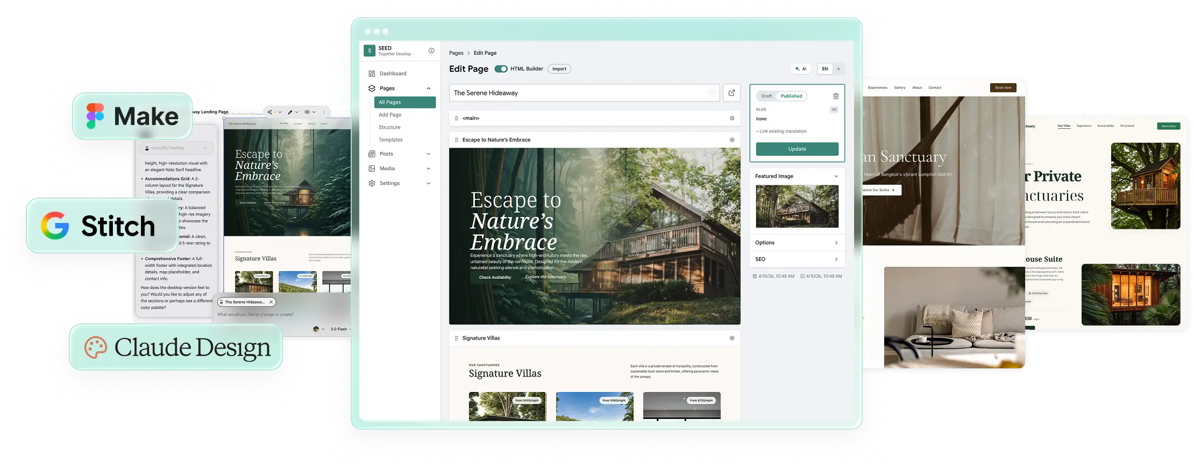1194x464 pixels.
Task: Click Link existing translation
Action: point(781,131)
